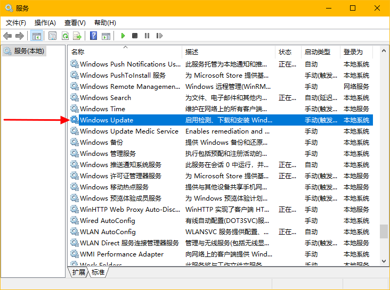Click gear icon of Windows 管理服务

pyautogui.click(x=75, y=153)
